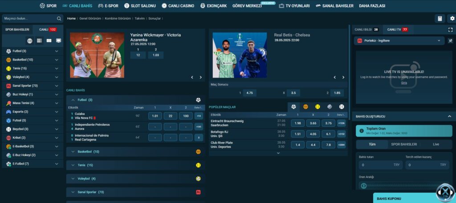This screenshot has width=456, height=203.
Task: Switch to Spor Bahisleri sidebar tab
Action: point(17,29)
